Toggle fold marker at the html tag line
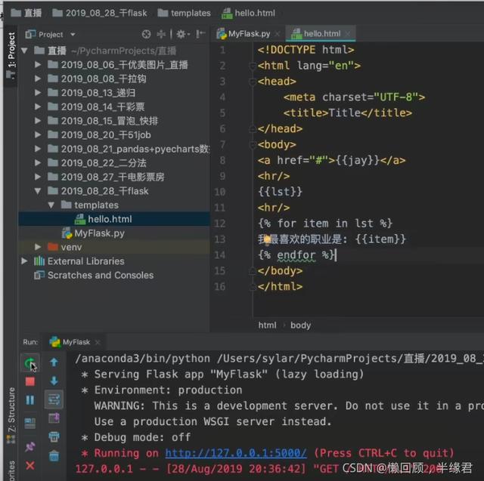The height and width of the screenshot is (481, 484). pos(253,66)
